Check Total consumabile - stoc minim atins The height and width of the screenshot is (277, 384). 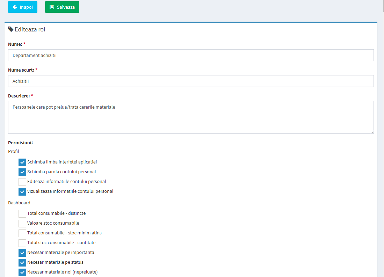[22, 233]
